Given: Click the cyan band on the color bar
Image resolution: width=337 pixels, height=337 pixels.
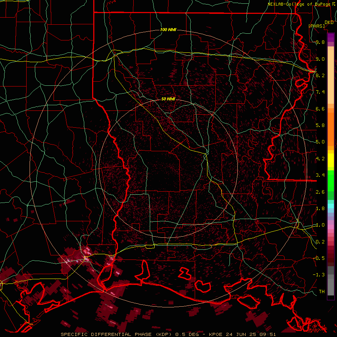Looking at the screenshot, I should click(x=331, y=206).
